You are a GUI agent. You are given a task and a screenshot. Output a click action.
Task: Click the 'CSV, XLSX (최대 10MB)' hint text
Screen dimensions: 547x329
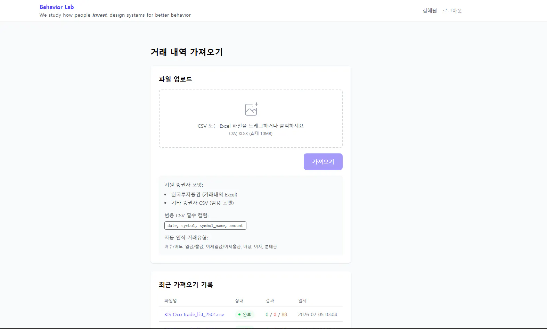click(251, 134)
